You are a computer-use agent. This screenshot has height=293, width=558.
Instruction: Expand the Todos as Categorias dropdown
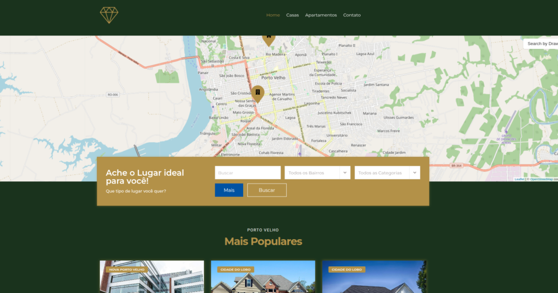point(387,173)
